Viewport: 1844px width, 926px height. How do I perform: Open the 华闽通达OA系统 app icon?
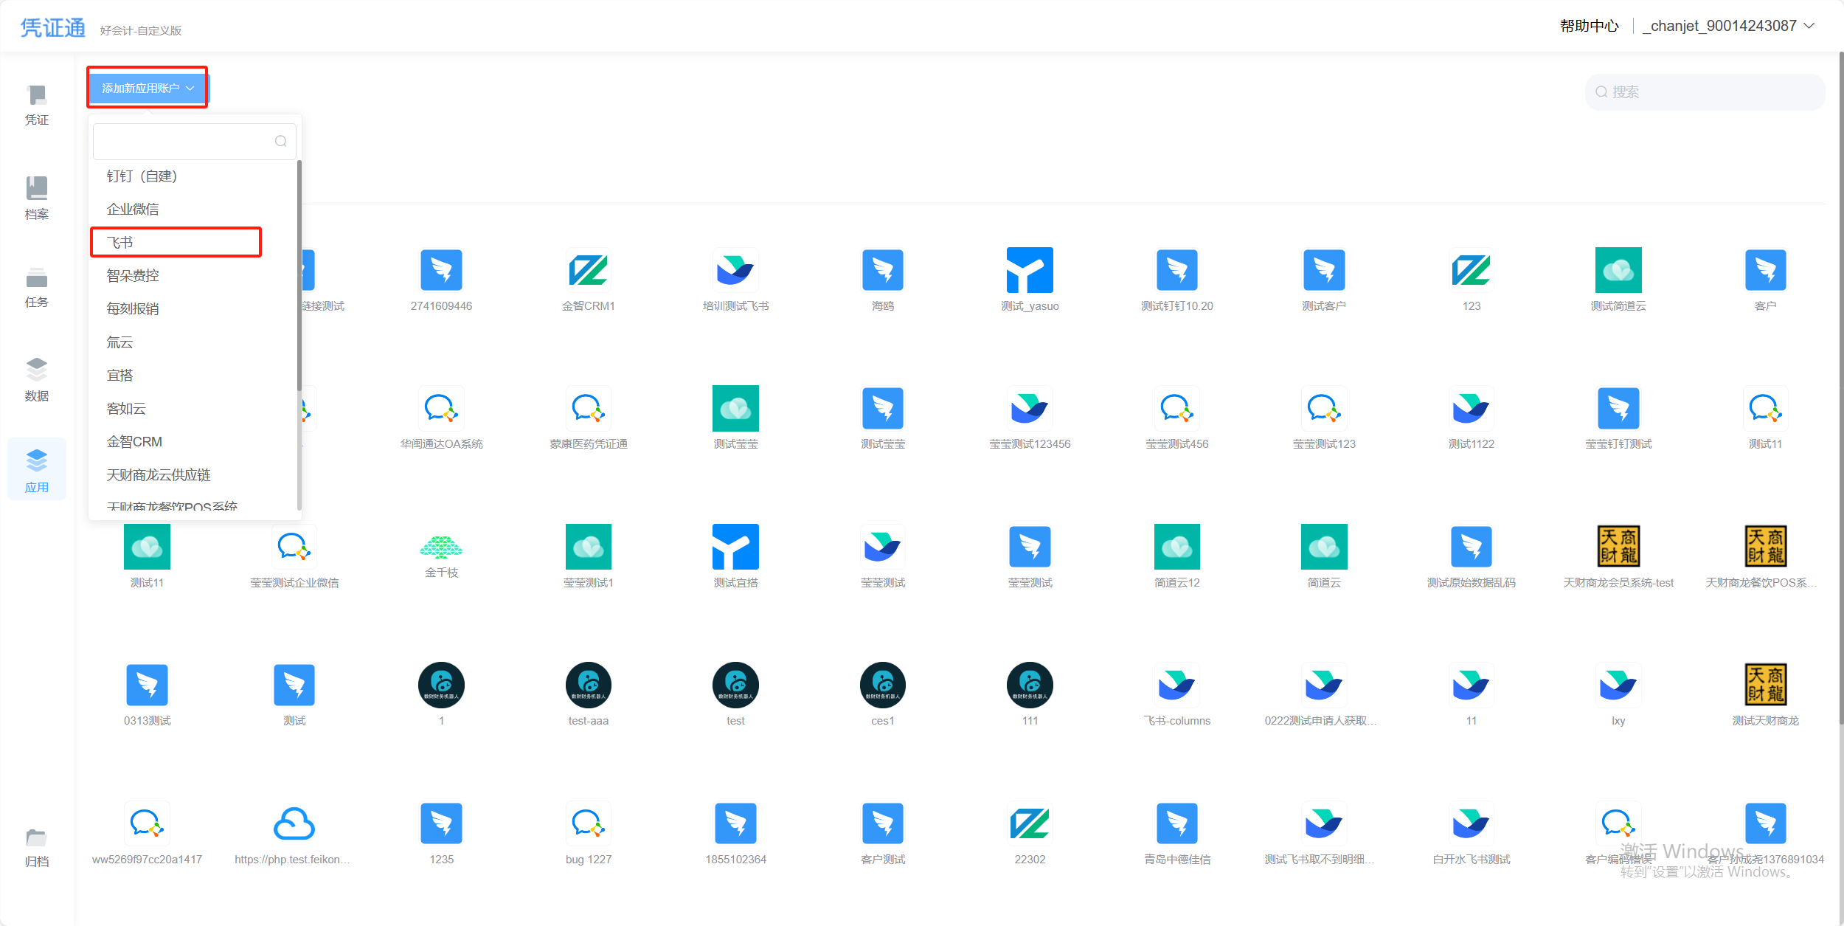[x=441, y=408]
